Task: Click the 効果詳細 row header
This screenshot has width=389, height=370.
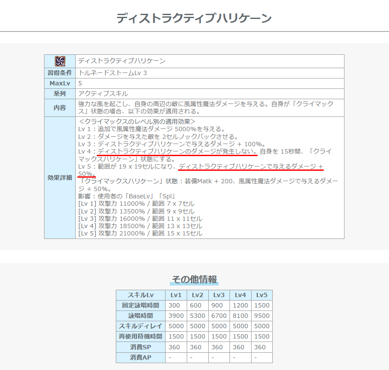Action: click(60, 178)
